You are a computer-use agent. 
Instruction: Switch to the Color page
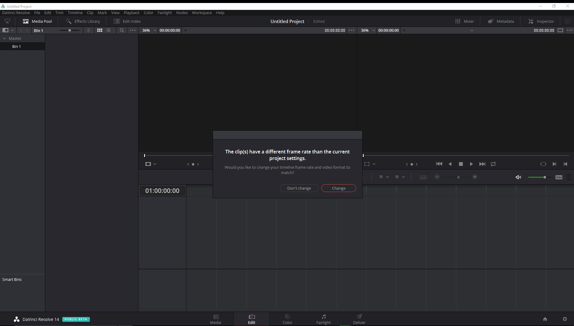coord(288,319)
